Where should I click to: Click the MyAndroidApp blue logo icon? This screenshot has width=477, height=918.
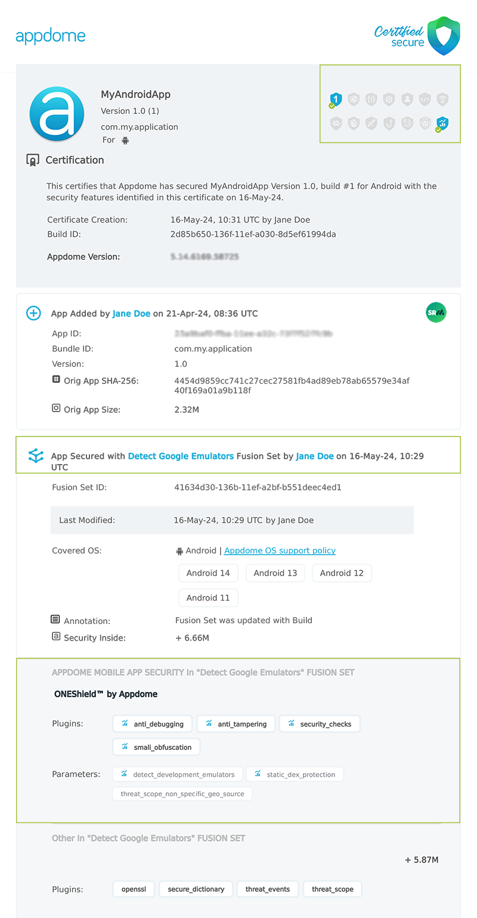click(x=57, y=114)
